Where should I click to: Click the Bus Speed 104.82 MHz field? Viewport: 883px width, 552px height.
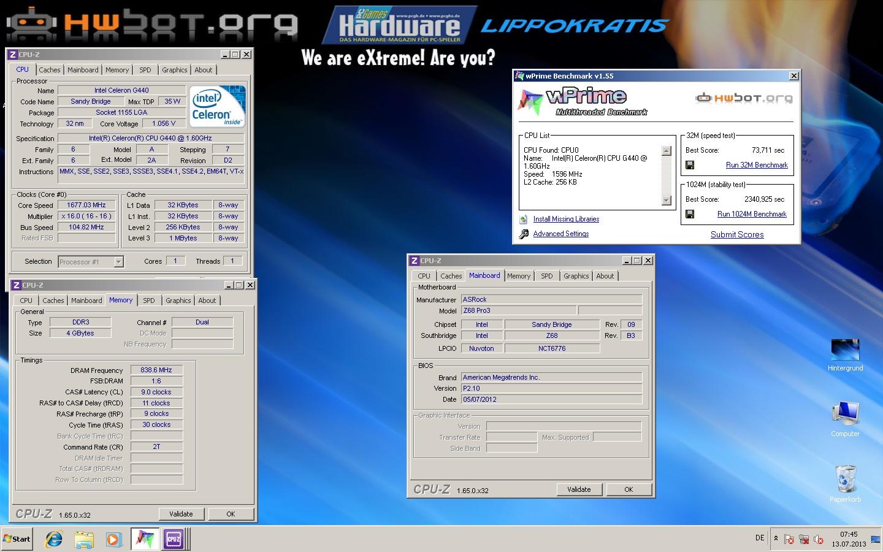(86, 227)
